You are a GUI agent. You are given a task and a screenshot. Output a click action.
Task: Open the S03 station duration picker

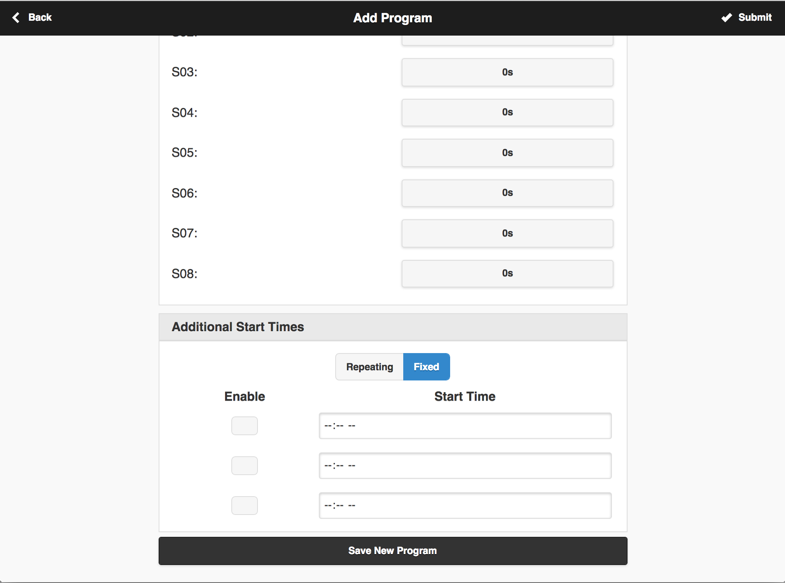[507, 72]
